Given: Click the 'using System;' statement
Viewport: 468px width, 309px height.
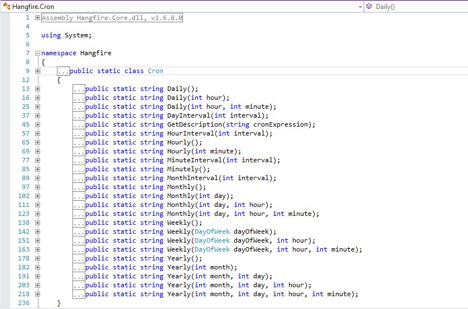Looking at the screenshot, I should [x=66, y=35].
